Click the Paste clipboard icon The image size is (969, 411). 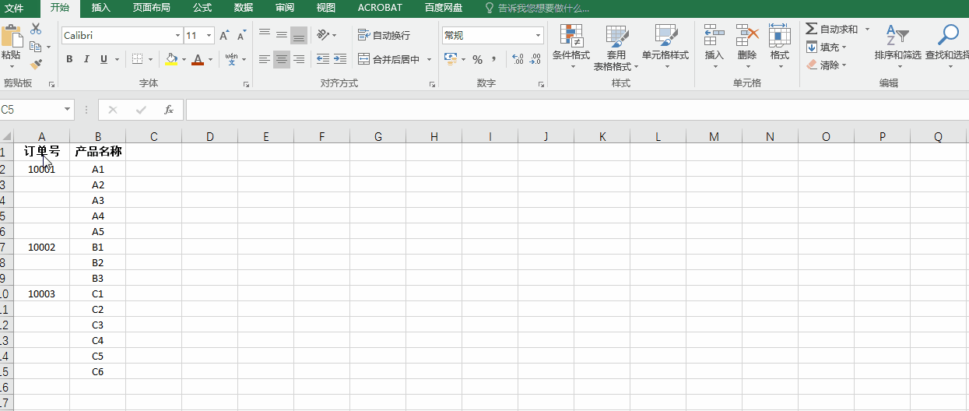(11, 37)
